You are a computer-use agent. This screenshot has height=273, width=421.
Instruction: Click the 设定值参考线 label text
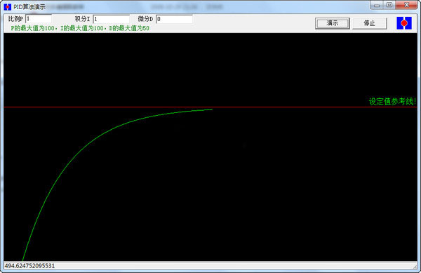(392, 102)
